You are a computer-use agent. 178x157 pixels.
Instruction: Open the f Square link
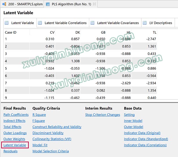pos(39,121)
